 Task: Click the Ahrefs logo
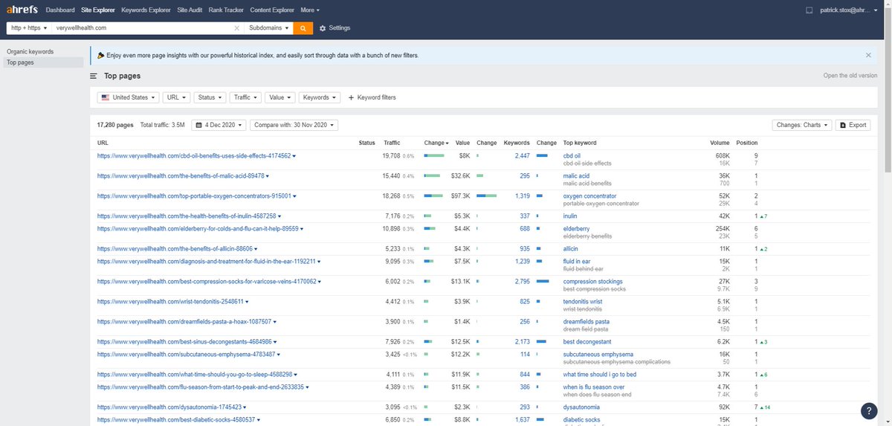pos(22,10)
